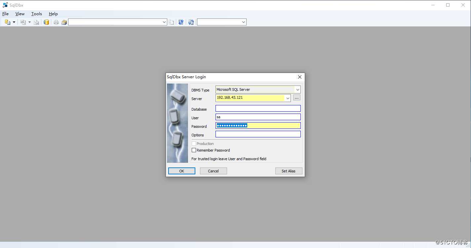This screenshot has width=471, height=248.
Task: Expand the wide toolbar combo box
Action: click(164, 22)
